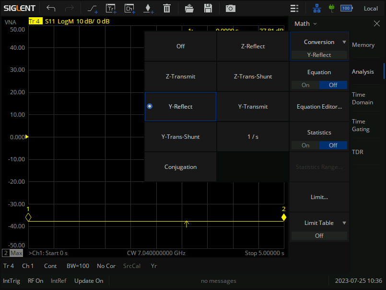Click the window number 2 box
Viewport: 386px width, 290px height.
[6, 253]
